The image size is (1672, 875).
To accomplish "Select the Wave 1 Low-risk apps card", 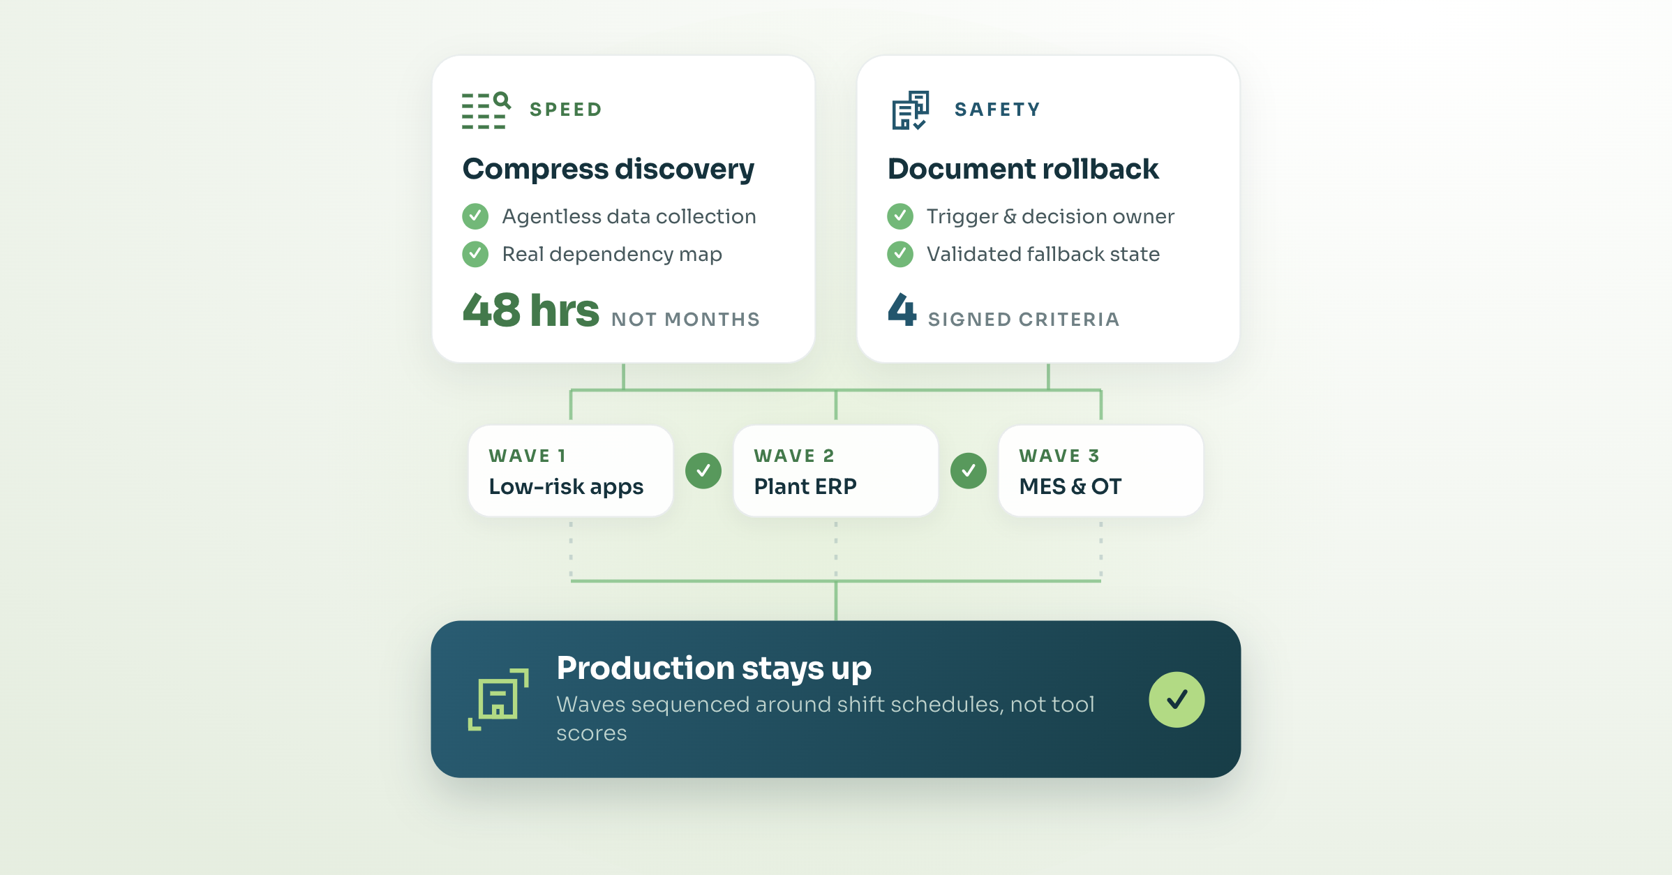I will pos(571,471).
